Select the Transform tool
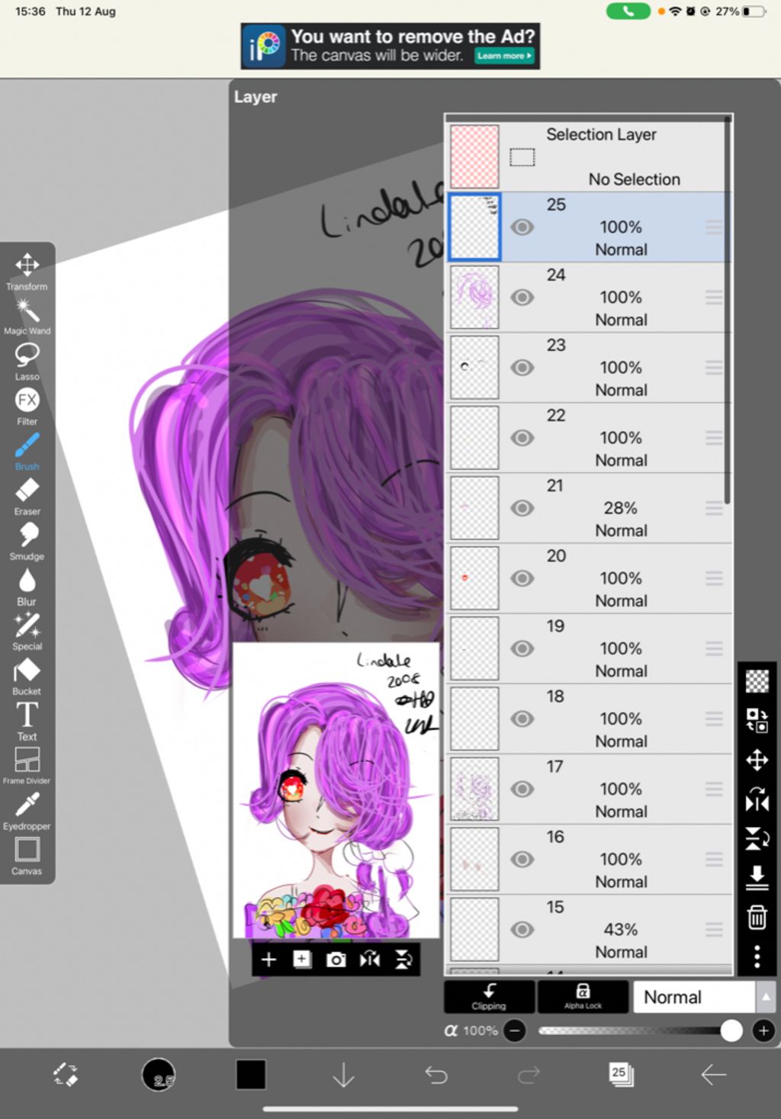 [x=27, y=272]
